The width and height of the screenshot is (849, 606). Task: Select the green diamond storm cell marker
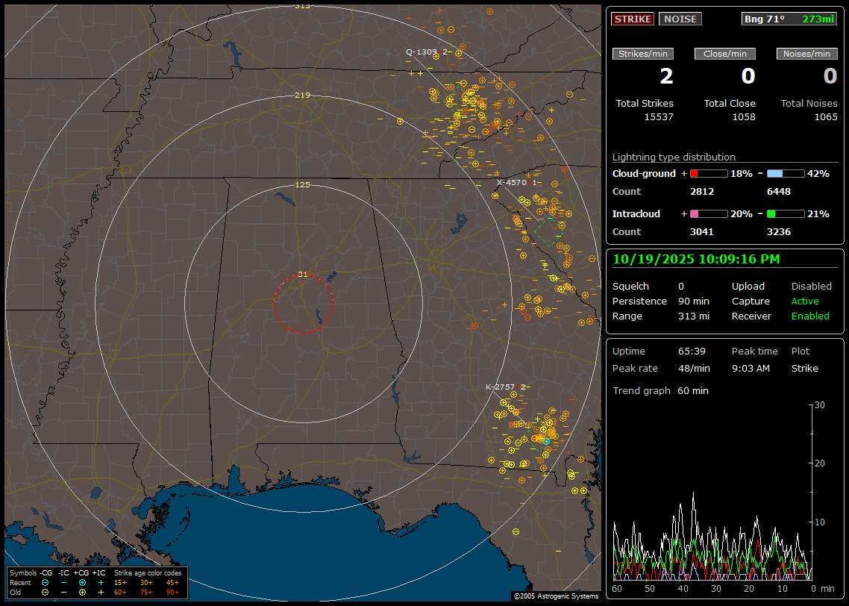tap(548, 231)
